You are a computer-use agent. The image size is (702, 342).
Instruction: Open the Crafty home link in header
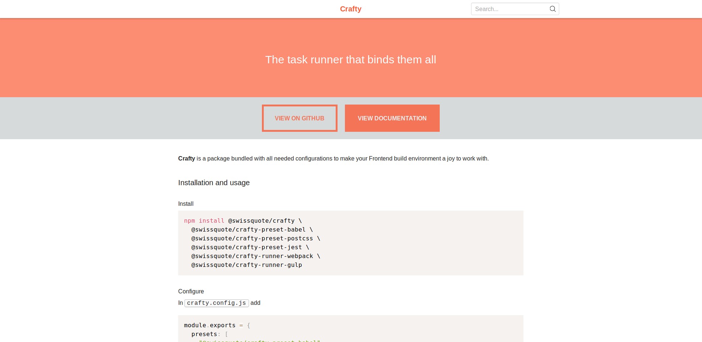pos(350,9)
